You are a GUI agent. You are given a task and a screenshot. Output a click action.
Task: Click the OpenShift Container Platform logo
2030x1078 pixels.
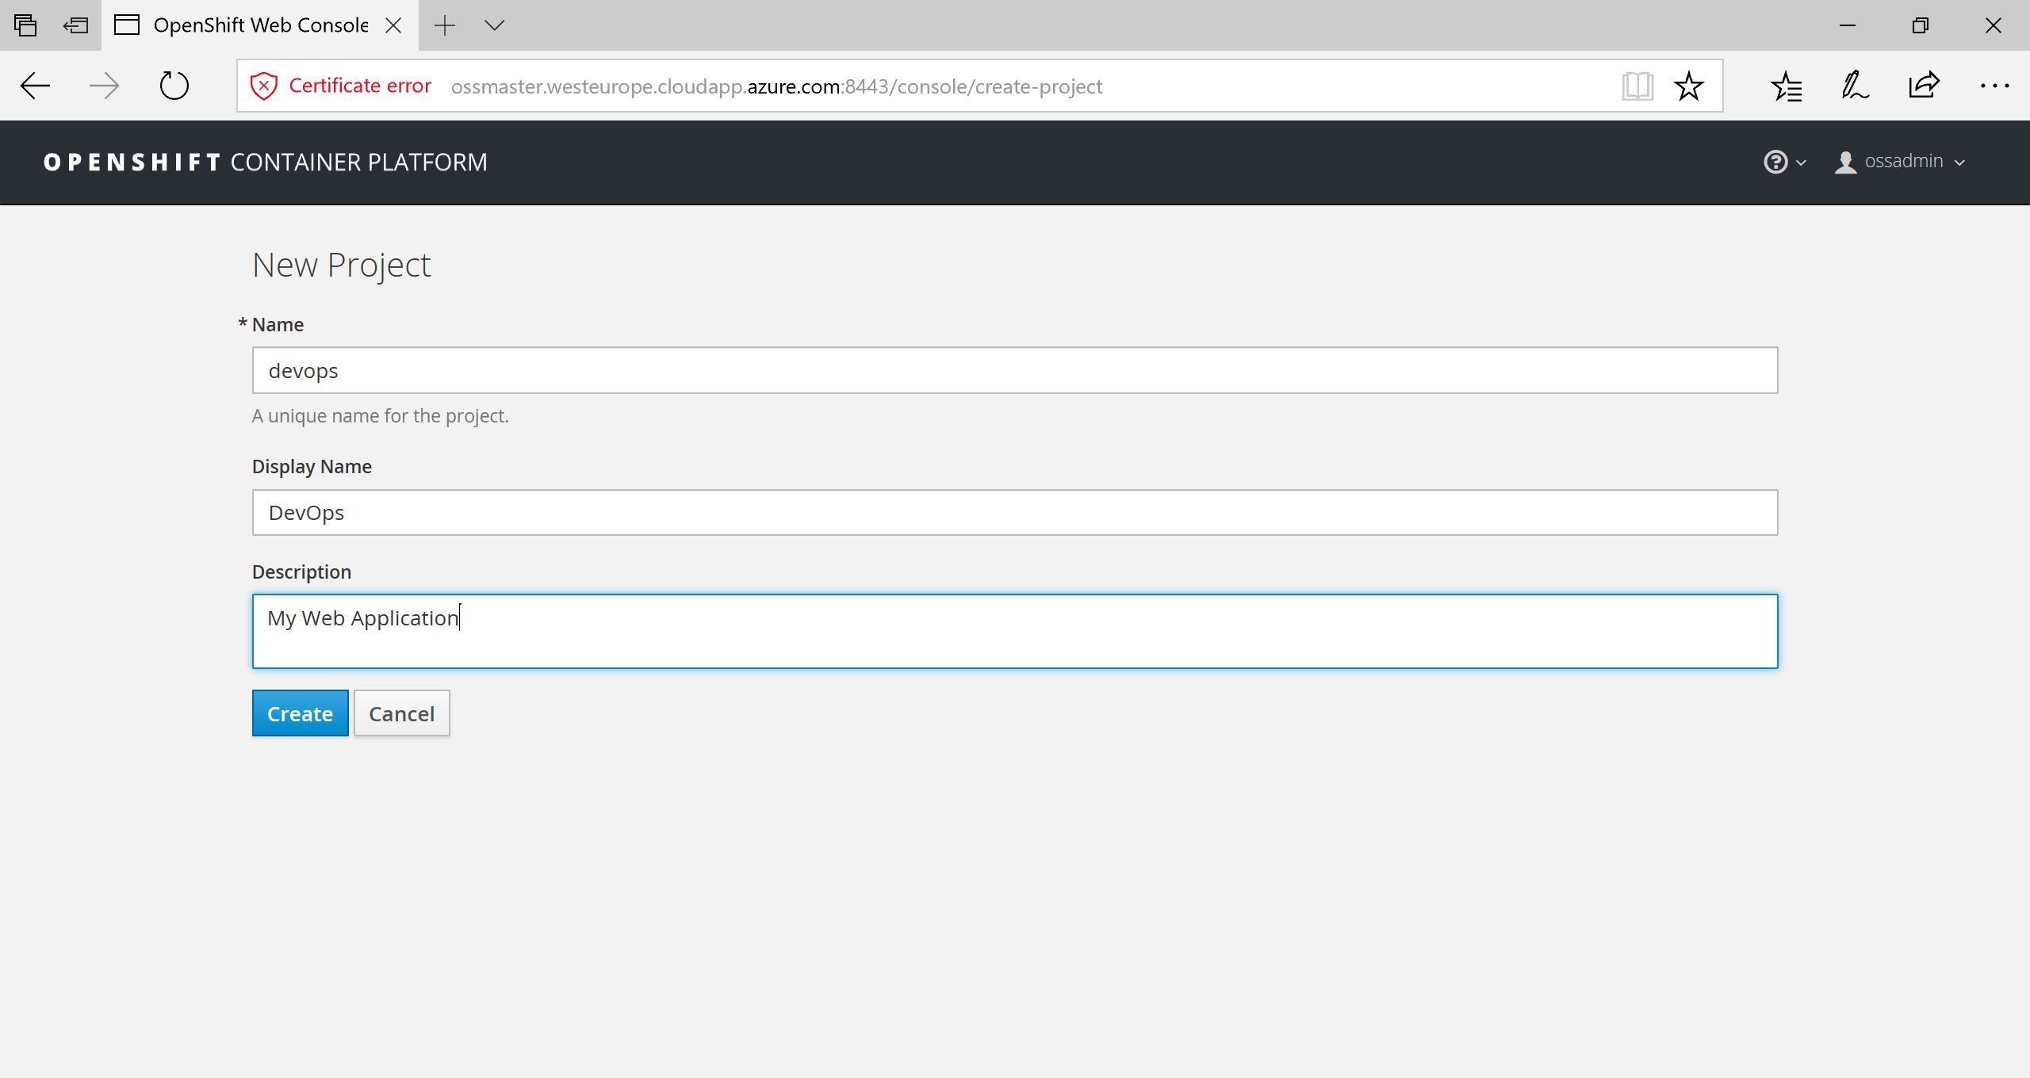(x=266, y=162)
